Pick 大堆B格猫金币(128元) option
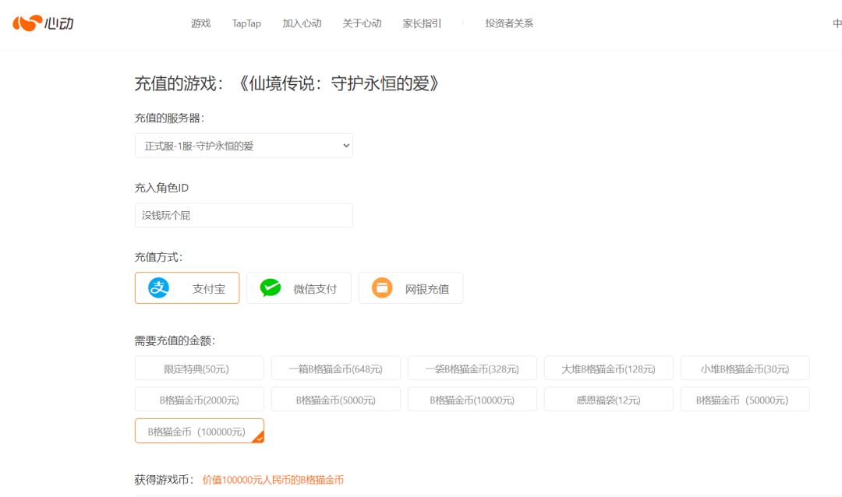 tap(608, 368)
